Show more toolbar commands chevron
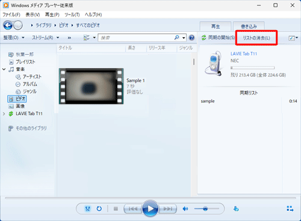 [69, 38]
